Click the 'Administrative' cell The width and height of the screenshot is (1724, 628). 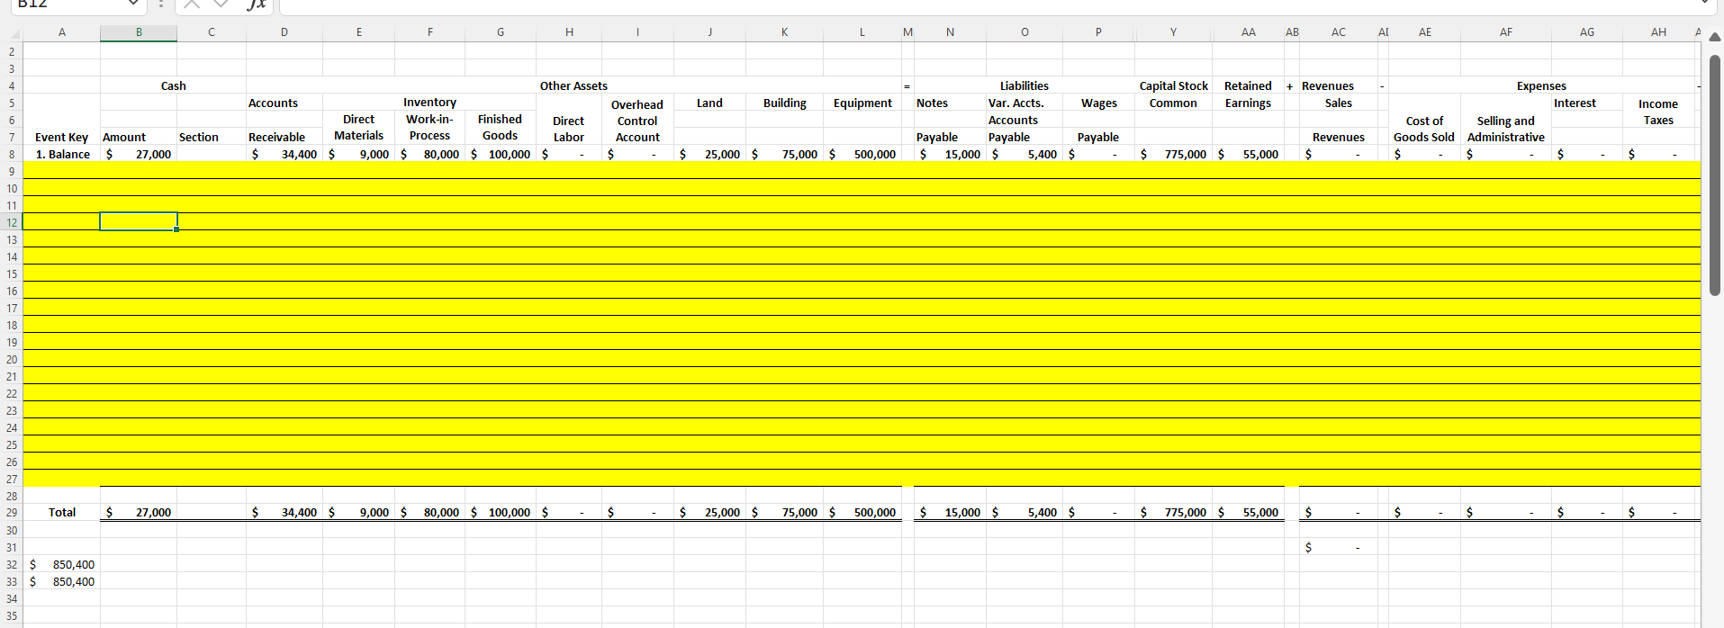tap(1506, 137)
